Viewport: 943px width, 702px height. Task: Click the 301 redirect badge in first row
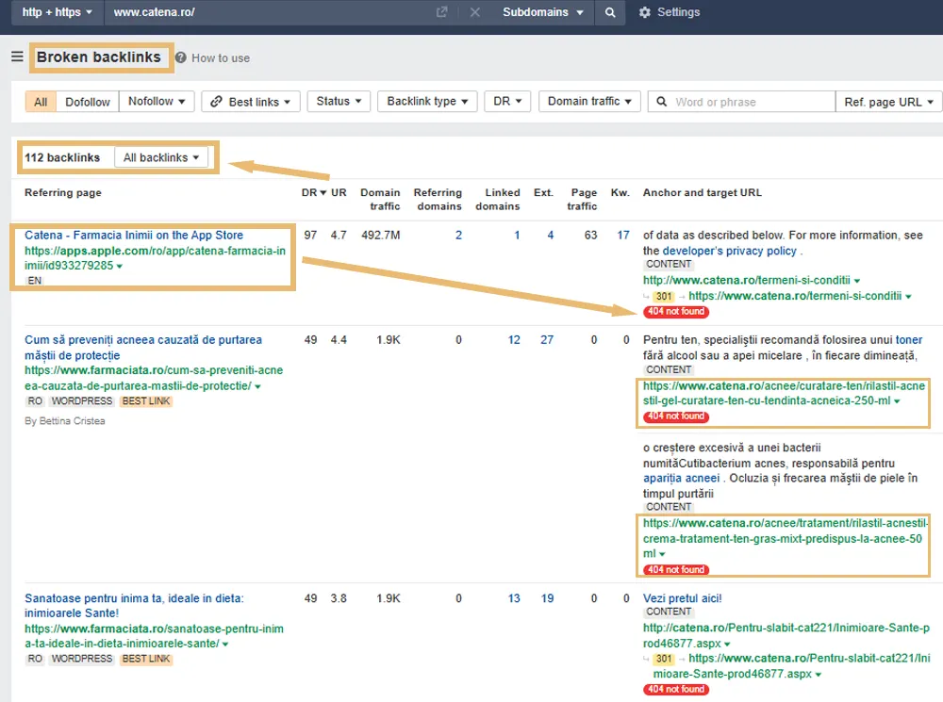click(663, 296)
